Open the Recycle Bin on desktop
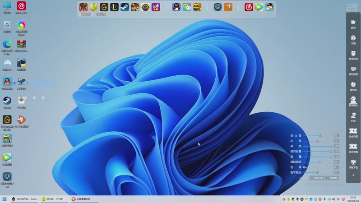Viewport: 361px width, 203px height. point(7,25)
